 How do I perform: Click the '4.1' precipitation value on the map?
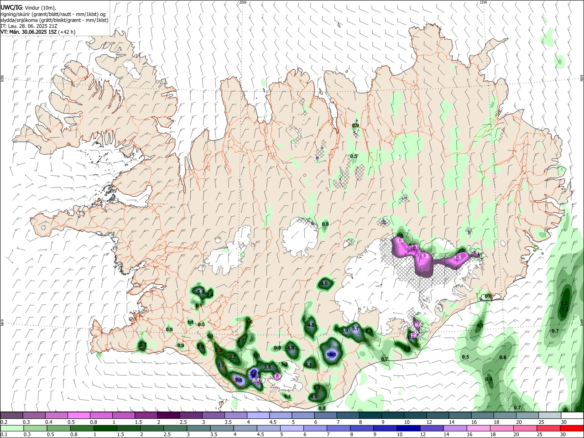[x=308, y=365]
